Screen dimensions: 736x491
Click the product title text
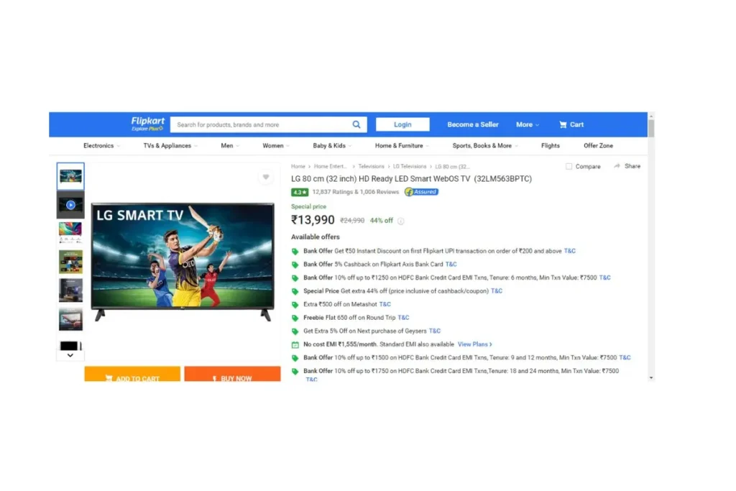[x=411, y=179]
